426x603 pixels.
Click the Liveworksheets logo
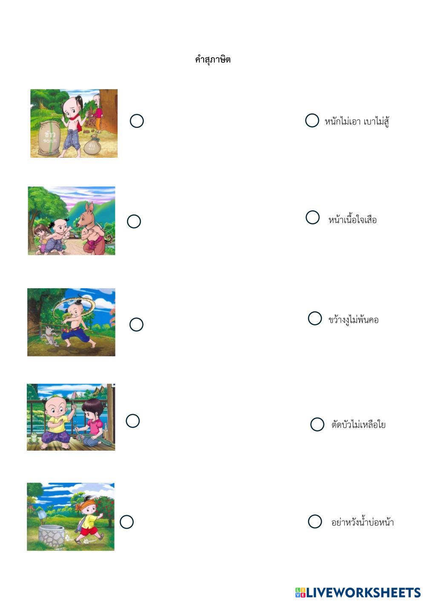tap(357, 592)
